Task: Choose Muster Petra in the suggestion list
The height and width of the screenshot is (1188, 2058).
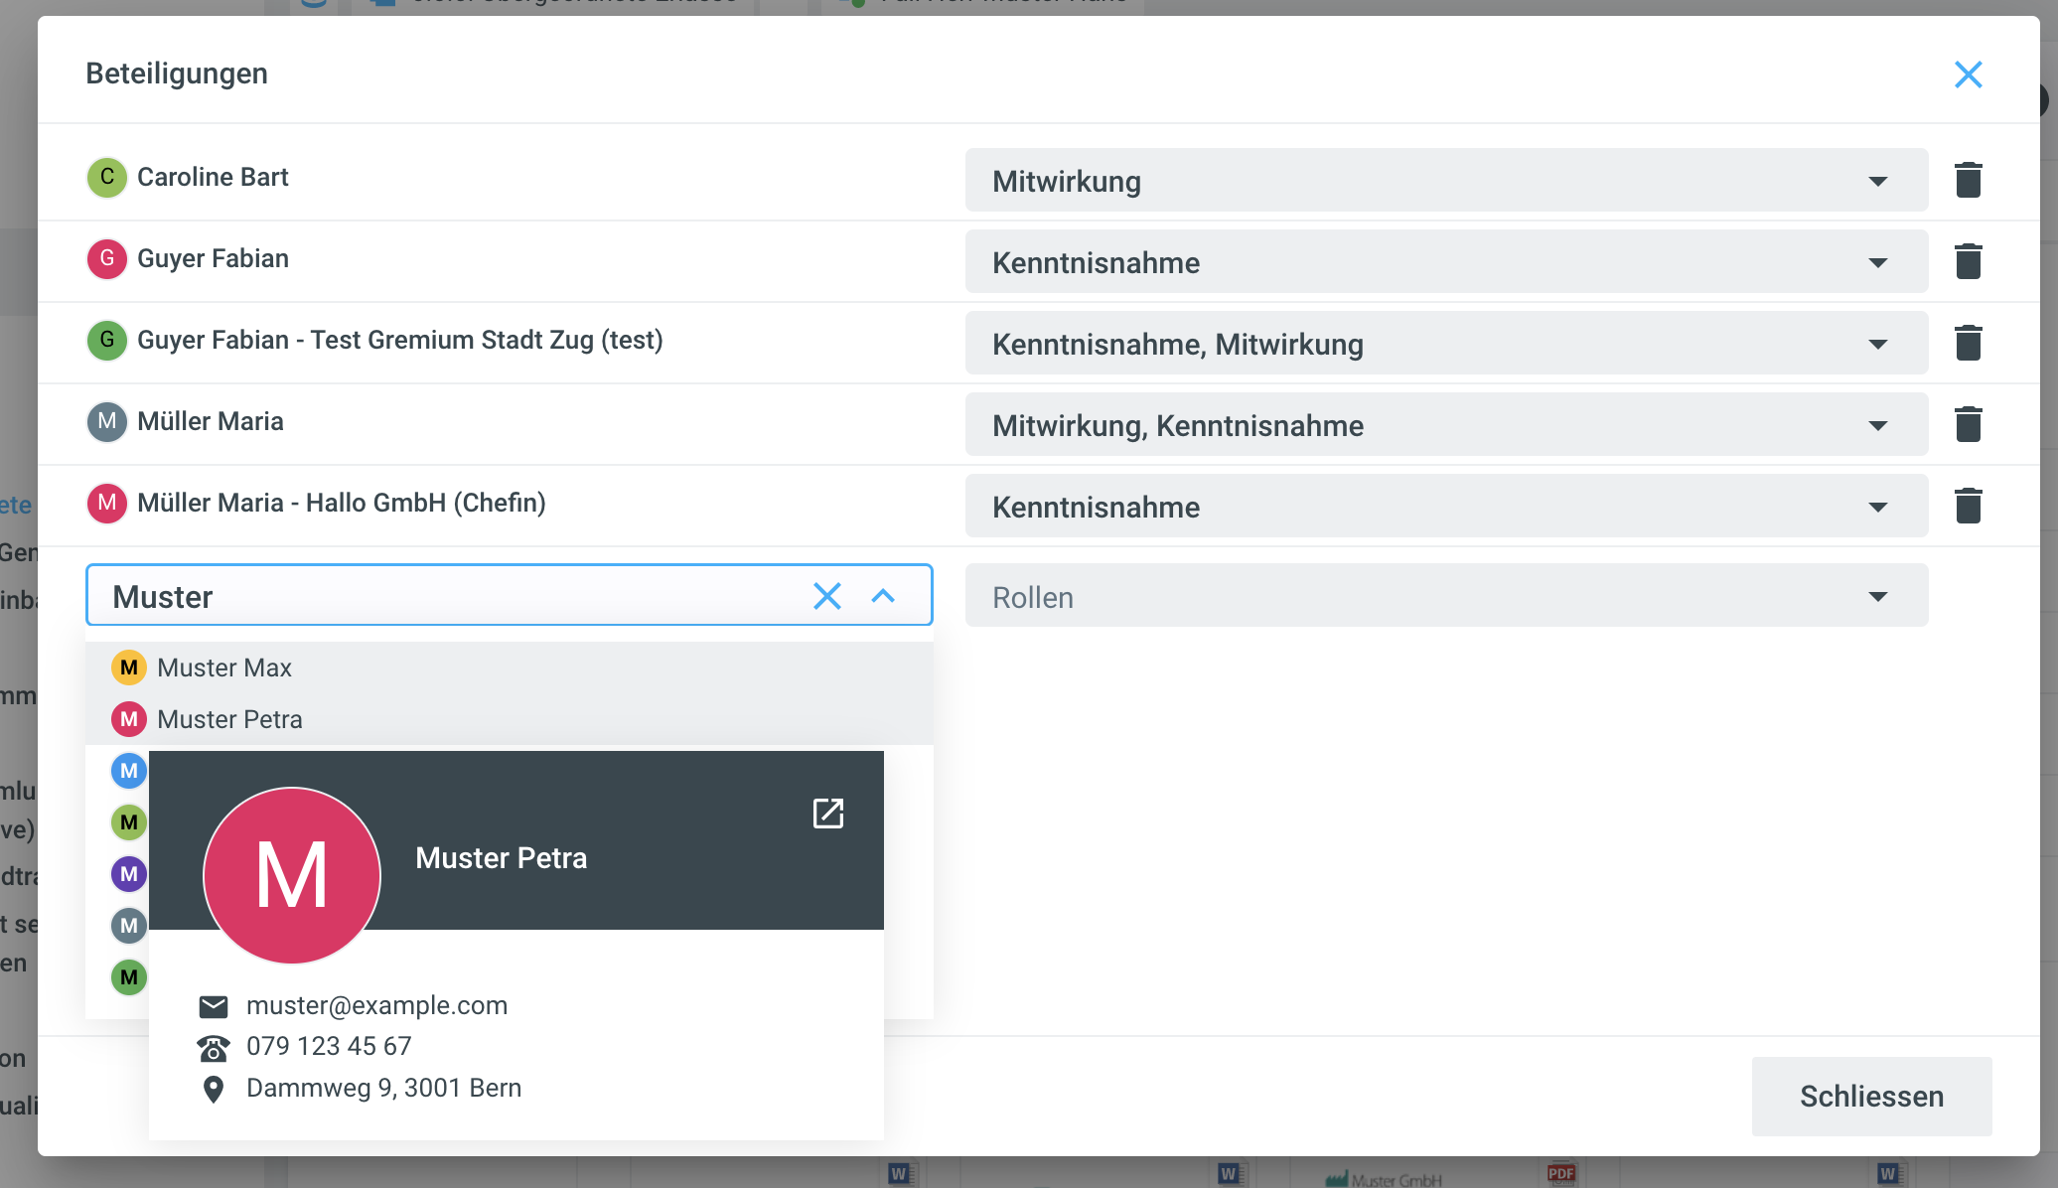Action: click(x=229, y=719)
